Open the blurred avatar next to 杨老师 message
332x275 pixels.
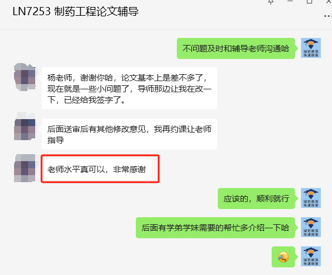tap(25, 77)
